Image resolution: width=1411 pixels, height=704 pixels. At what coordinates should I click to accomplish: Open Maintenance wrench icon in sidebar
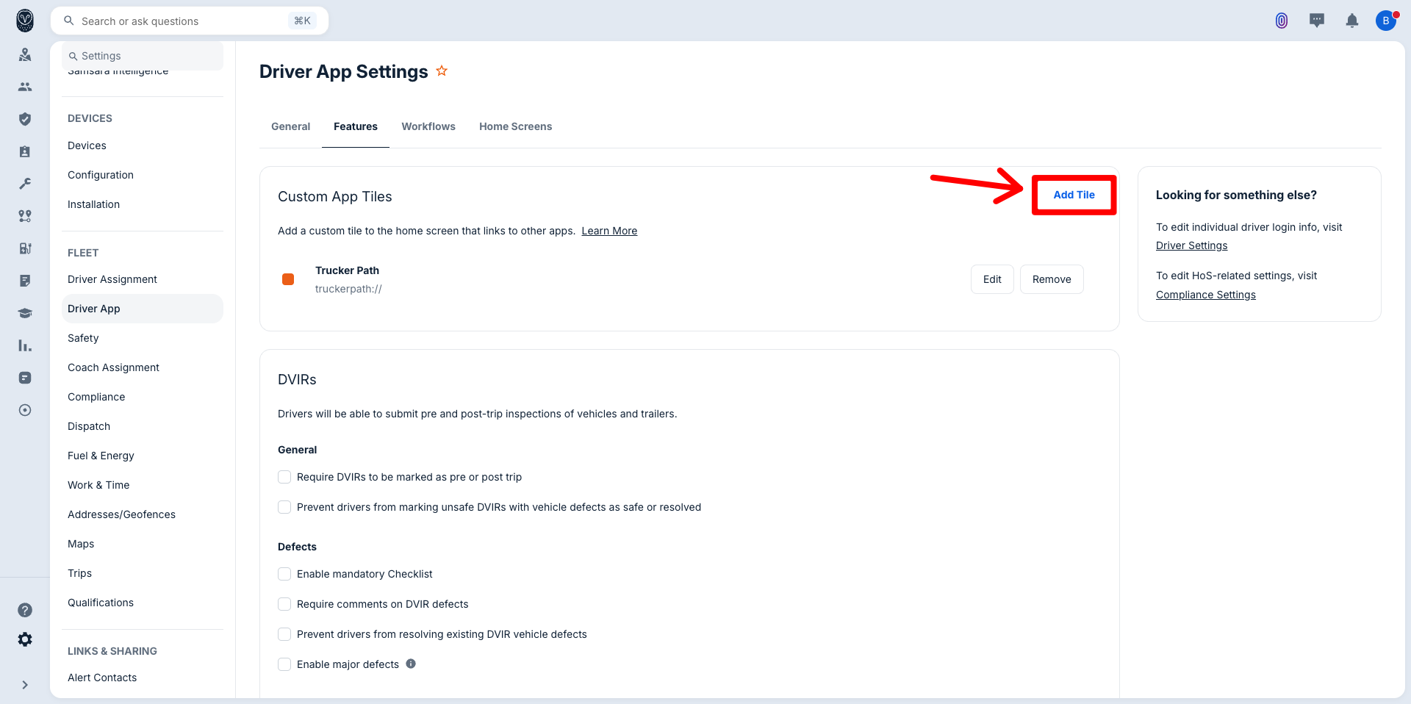click(x=25, y=184)
